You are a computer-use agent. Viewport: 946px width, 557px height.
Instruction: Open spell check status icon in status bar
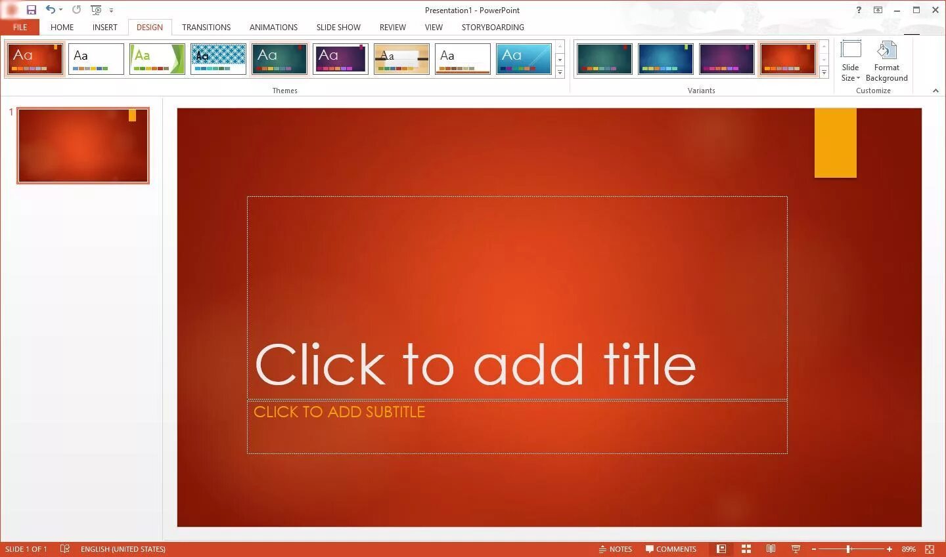point(64,548)
